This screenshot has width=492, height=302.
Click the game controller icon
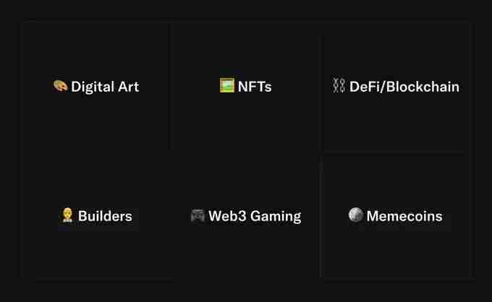[x=198, y=215]
